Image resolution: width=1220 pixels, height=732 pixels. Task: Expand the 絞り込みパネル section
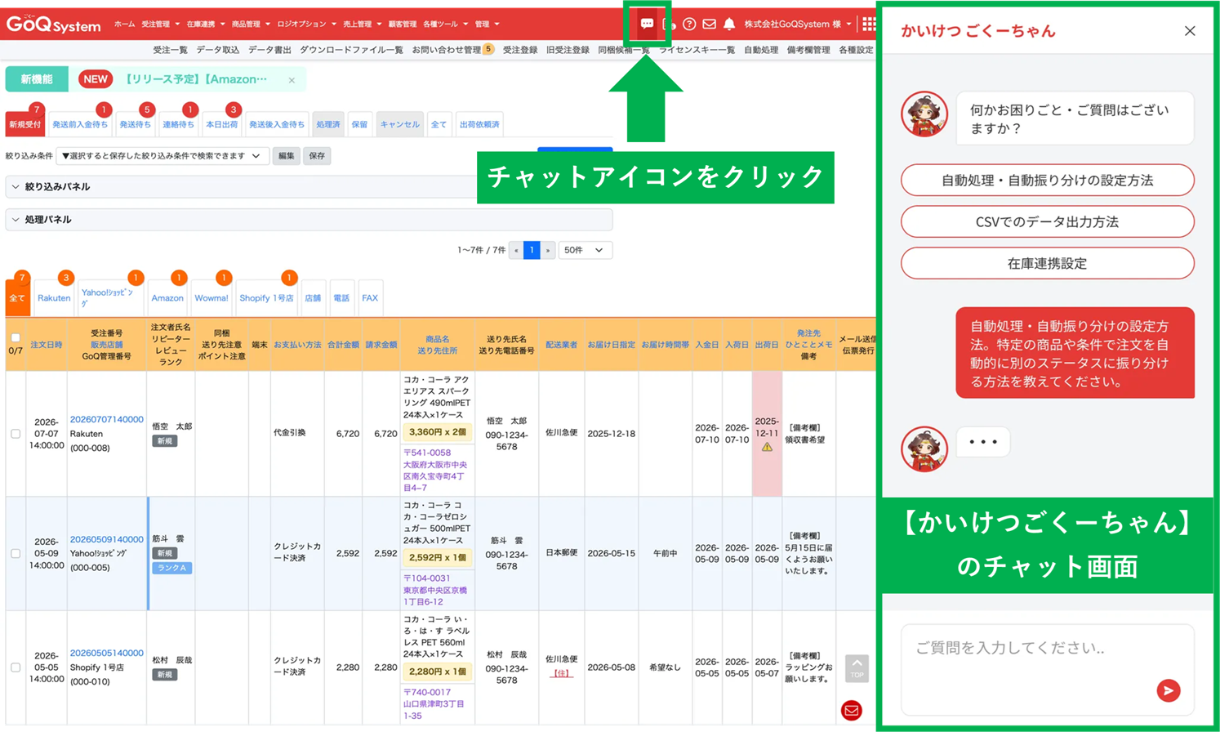[x=57, y=187]
